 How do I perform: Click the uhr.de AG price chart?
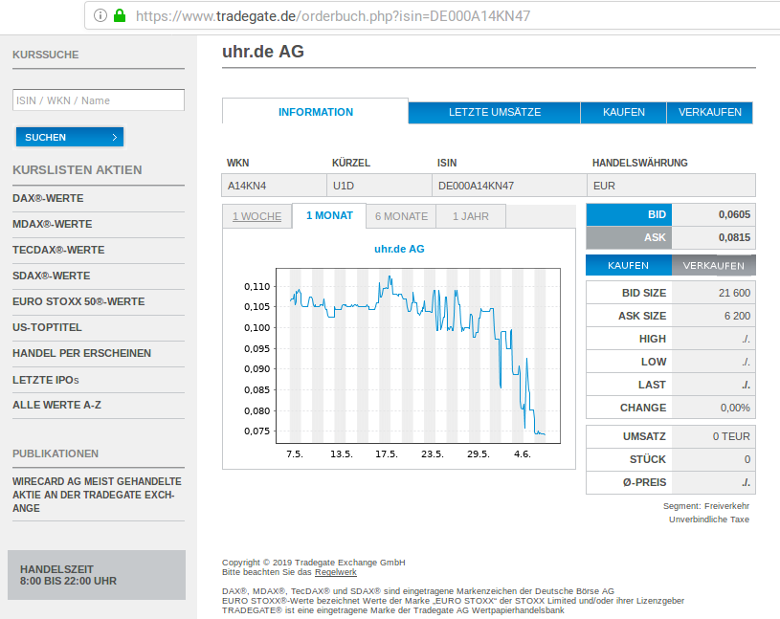[418, 356]
